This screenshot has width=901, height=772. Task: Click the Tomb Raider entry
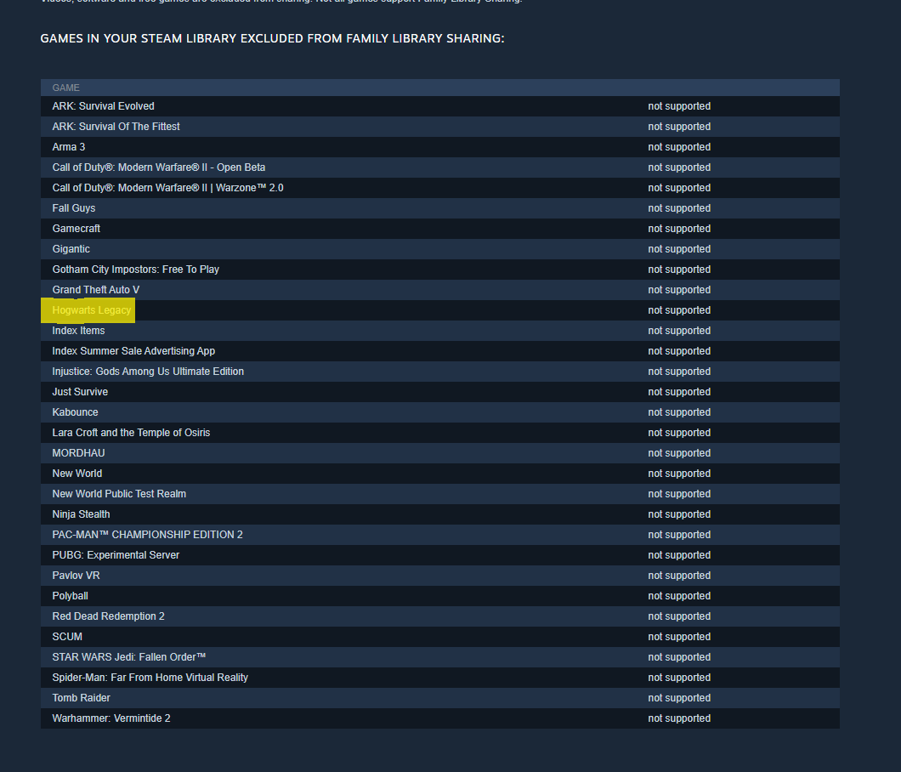pos(81,698)
